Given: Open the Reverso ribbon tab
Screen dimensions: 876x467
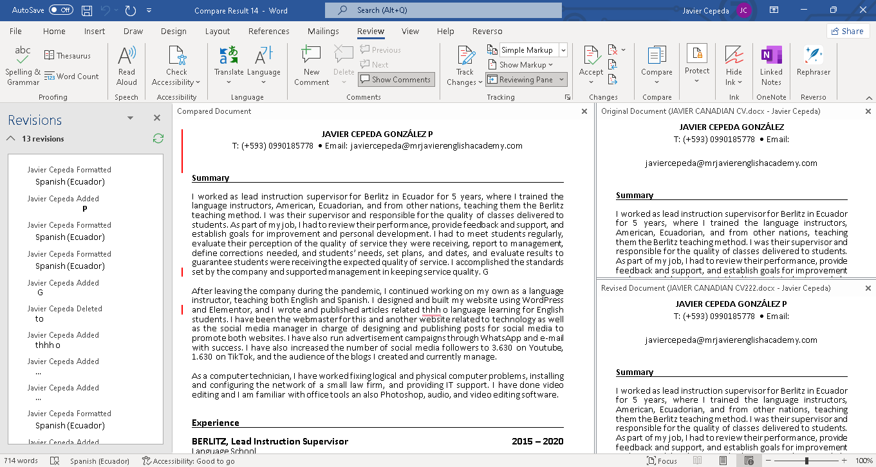Looking at the screenshot, I should point(487,31).
